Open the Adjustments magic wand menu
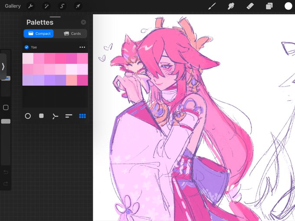This screenshot has height=221, width=295. coord(46,6)
